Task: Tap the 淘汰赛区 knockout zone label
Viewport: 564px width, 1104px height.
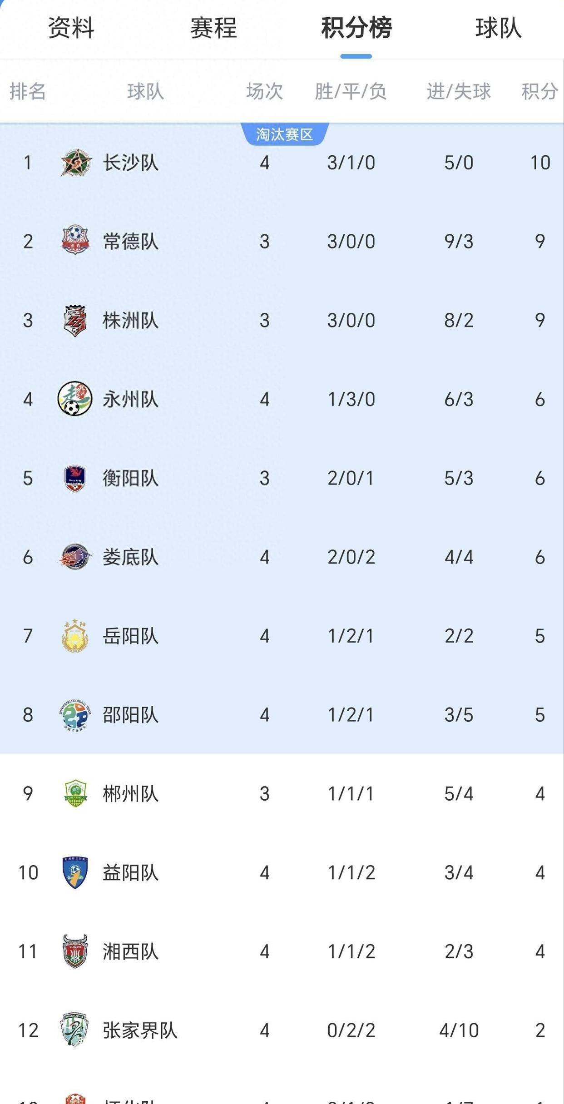Action: click(x=285, y=134)
